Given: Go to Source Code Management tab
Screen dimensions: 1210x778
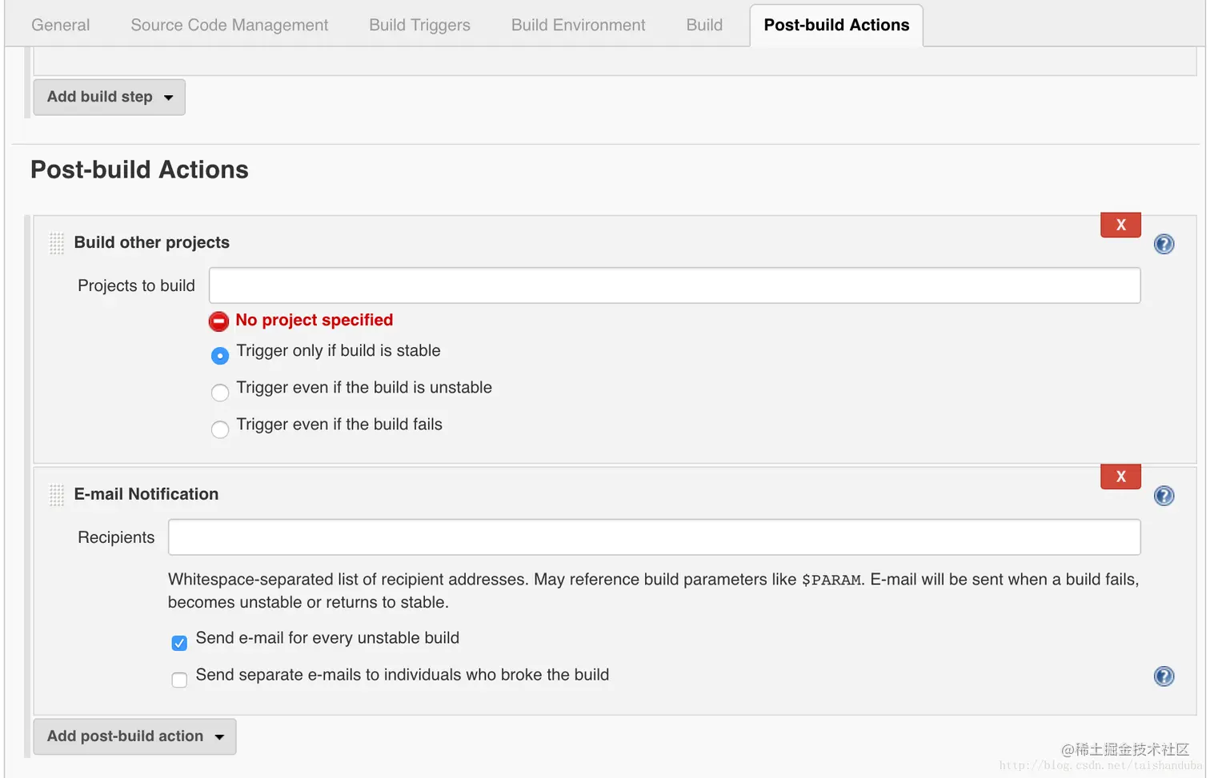Looking at the screenshot, I should click(x=230, y=25).
